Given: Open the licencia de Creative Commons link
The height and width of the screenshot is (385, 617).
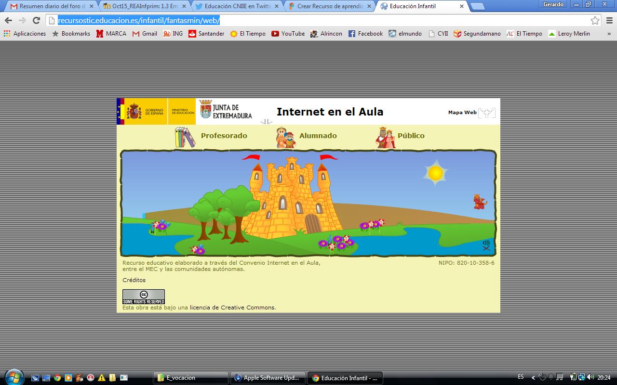Looking at the screenshot, I should (x=232, y=308).
